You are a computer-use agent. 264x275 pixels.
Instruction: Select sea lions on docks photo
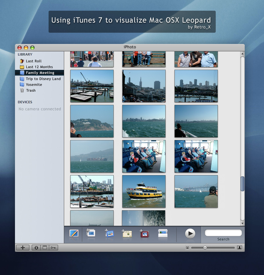92,191
